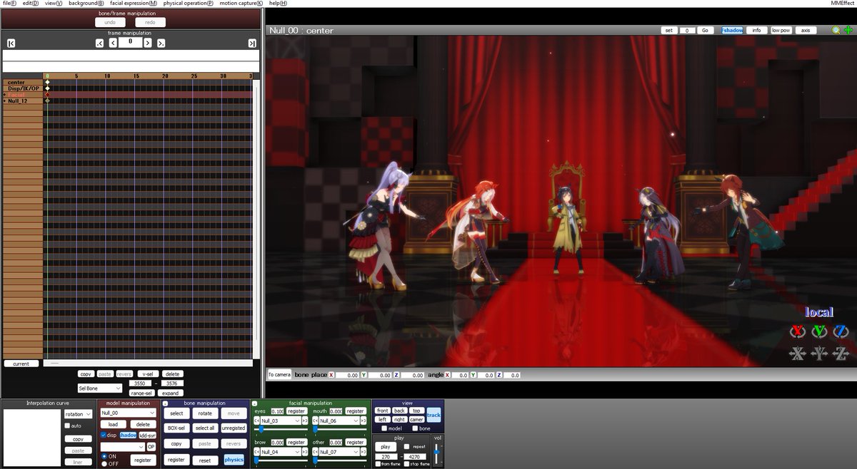Toggle the fshadow button
857x469 pixels.
coord(732,31)
